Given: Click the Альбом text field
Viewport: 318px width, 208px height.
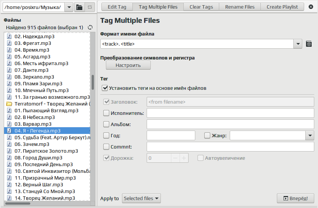Looking at the screenshot, I should click(x=230, y=124).
